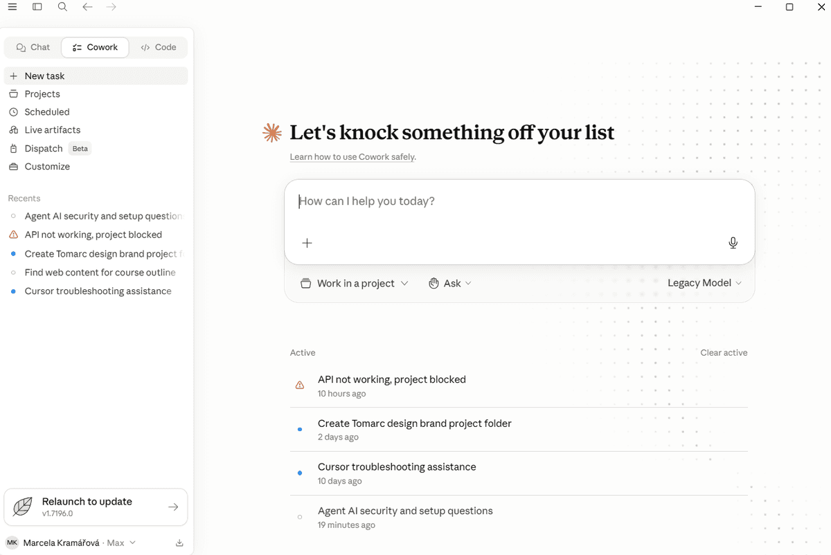This screenshot has height=555, width=831.
Task: Expand the Work in a project dropdown
Action: tap(355, 284)
